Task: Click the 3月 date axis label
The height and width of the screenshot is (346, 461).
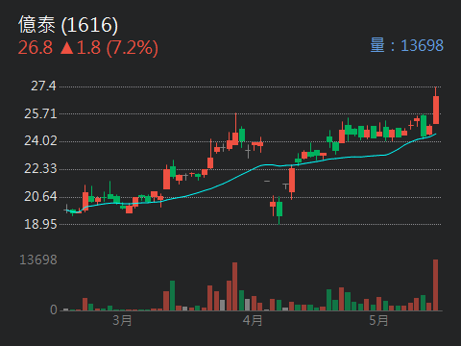Action: click(x=122, y=321)
